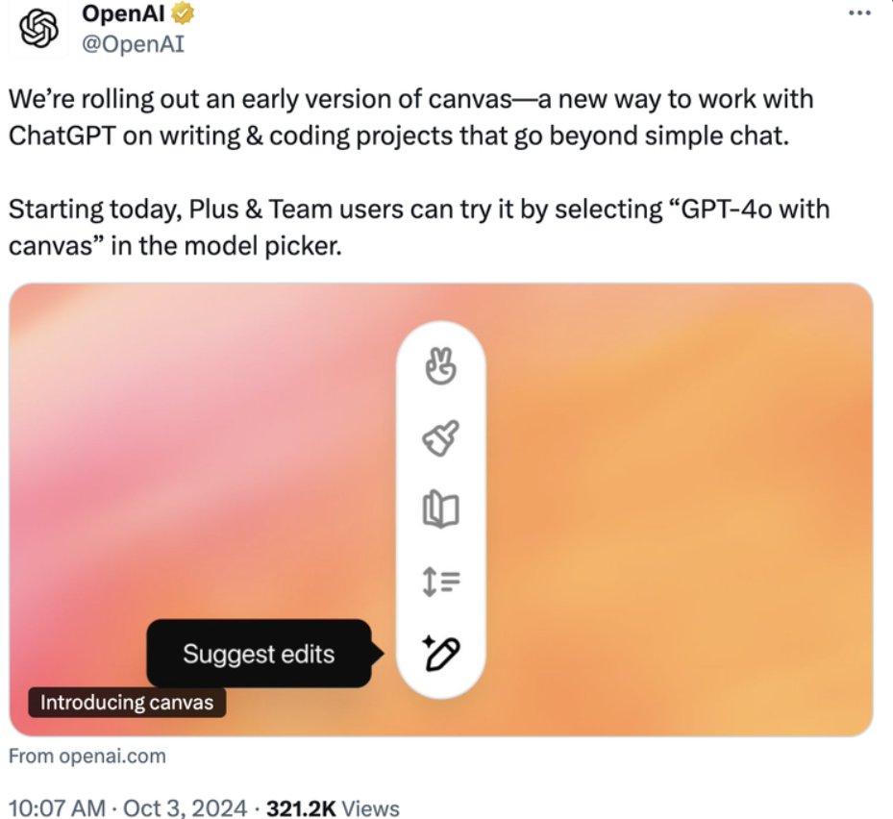Choose the adjust length arrow icon
Image resolution: width=893 pixels, height=819 pixels.
click(441, 581)
